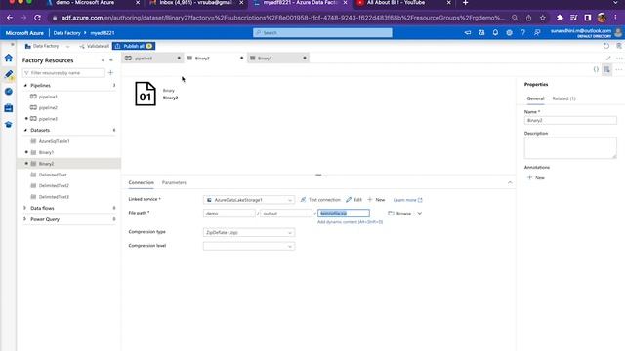Collapse the Datasets tree section
Screen dimensions: 625x351
(x=26, y=130)
